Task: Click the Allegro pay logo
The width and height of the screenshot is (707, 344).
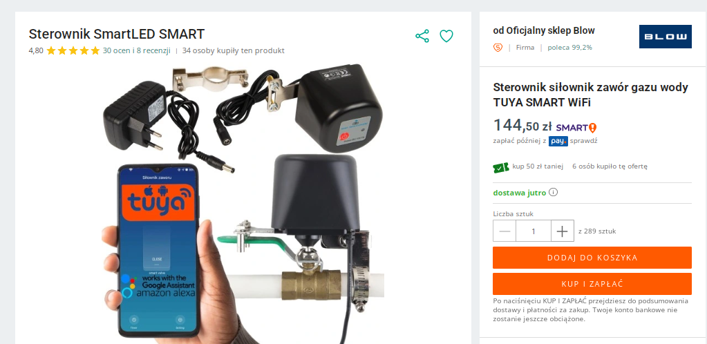Action: pyautogui.click(x=558, y=141)
